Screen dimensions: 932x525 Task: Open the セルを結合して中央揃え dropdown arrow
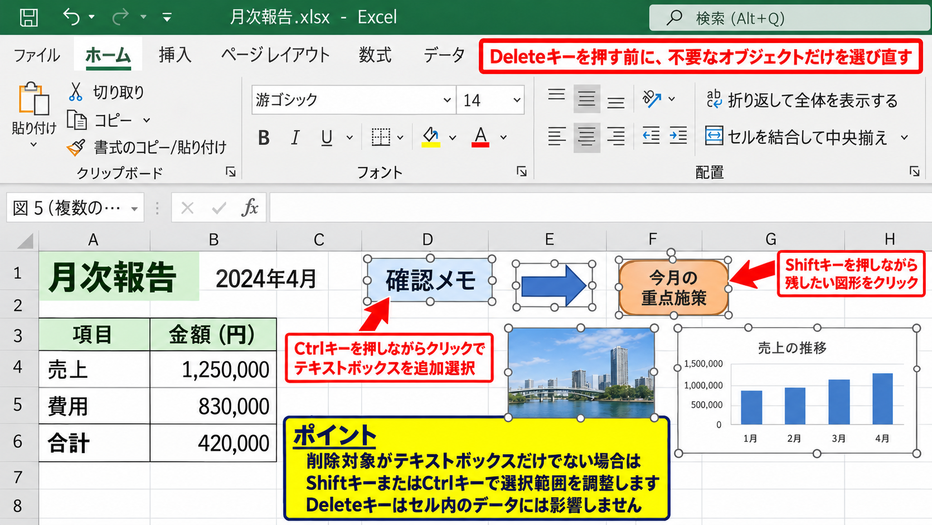904,137
